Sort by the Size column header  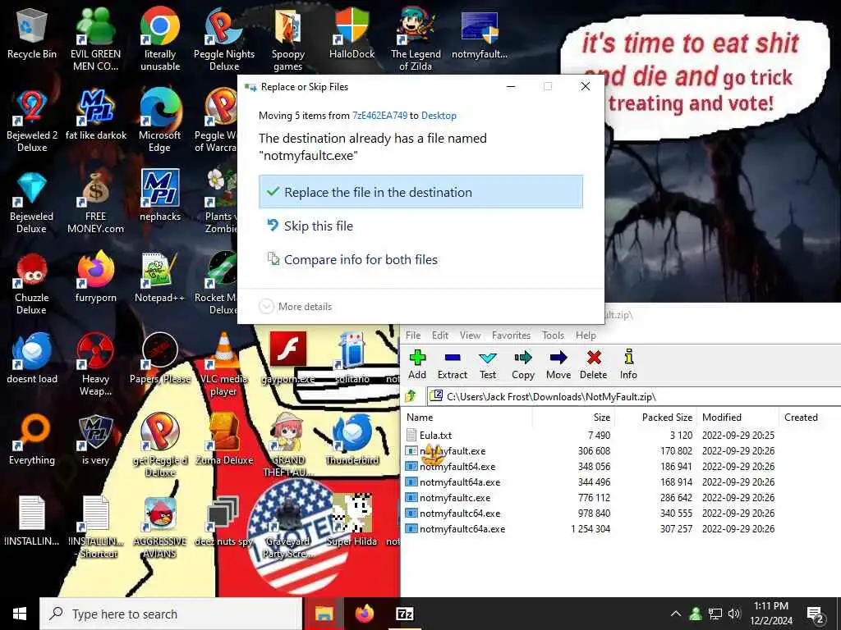pyautogui.click(x=574, y=417)
